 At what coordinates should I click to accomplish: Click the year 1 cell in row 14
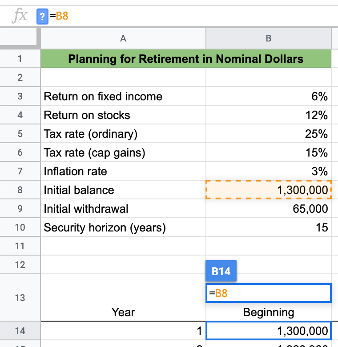[x=123, y=331]
